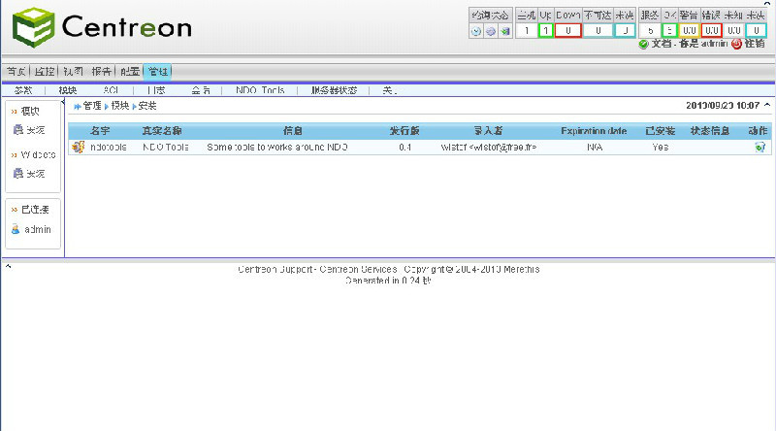Viewport: 776px width, 431px height.
Task: Click the admin user icon in sidebar
Action: [16, 229]
